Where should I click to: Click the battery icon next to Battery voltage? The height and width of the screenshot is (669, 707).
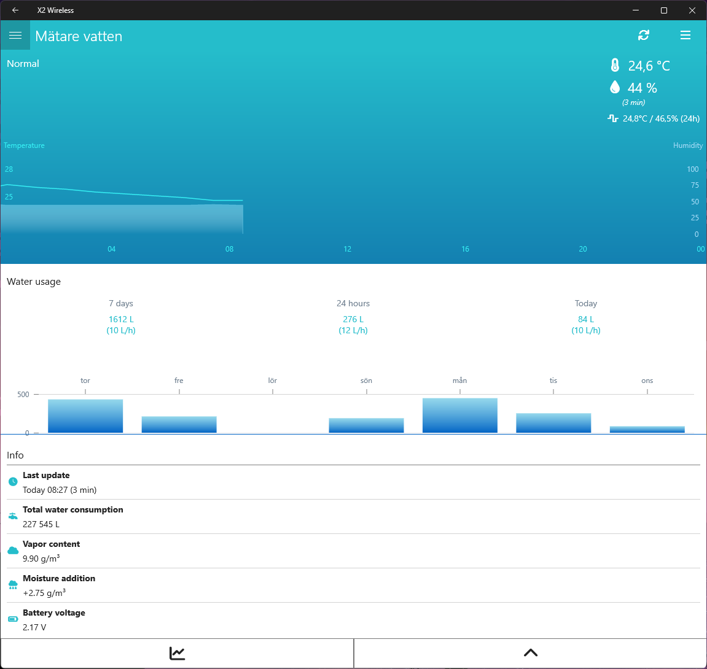(x=13, y=619)
